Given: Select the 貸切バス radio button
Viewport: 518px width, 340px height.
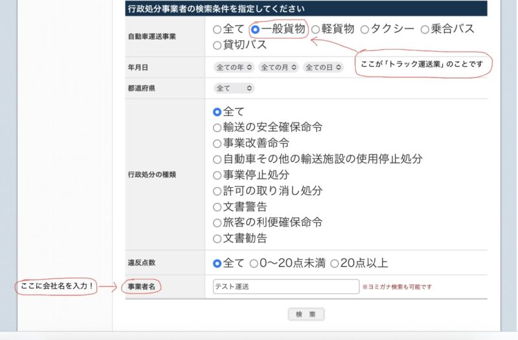Looking at the screenshot, I should click(217, 45).
